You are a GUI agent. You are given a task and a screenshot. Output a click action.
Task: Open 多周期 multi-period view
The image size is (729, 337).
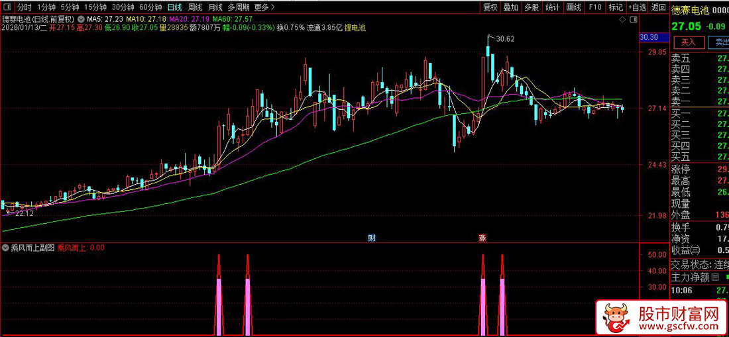coord(239,7)
